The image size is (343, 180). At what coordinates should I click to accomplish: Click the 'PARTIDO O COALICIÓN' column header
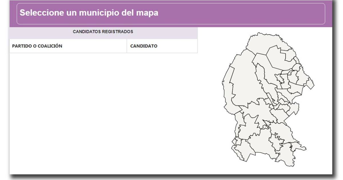37,46
